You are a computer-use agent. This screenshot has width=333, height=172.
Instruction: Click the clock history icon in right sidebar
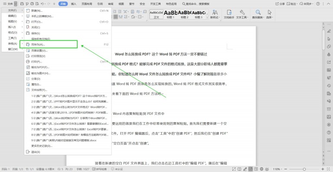[x=329, y=86]
